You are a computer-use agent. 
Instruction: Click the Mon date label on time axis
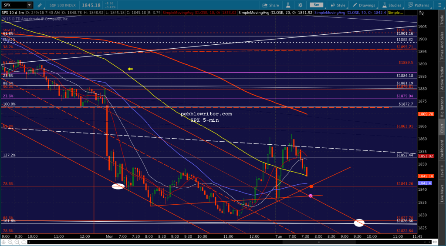pyautogui.click(x=109, y=236)
